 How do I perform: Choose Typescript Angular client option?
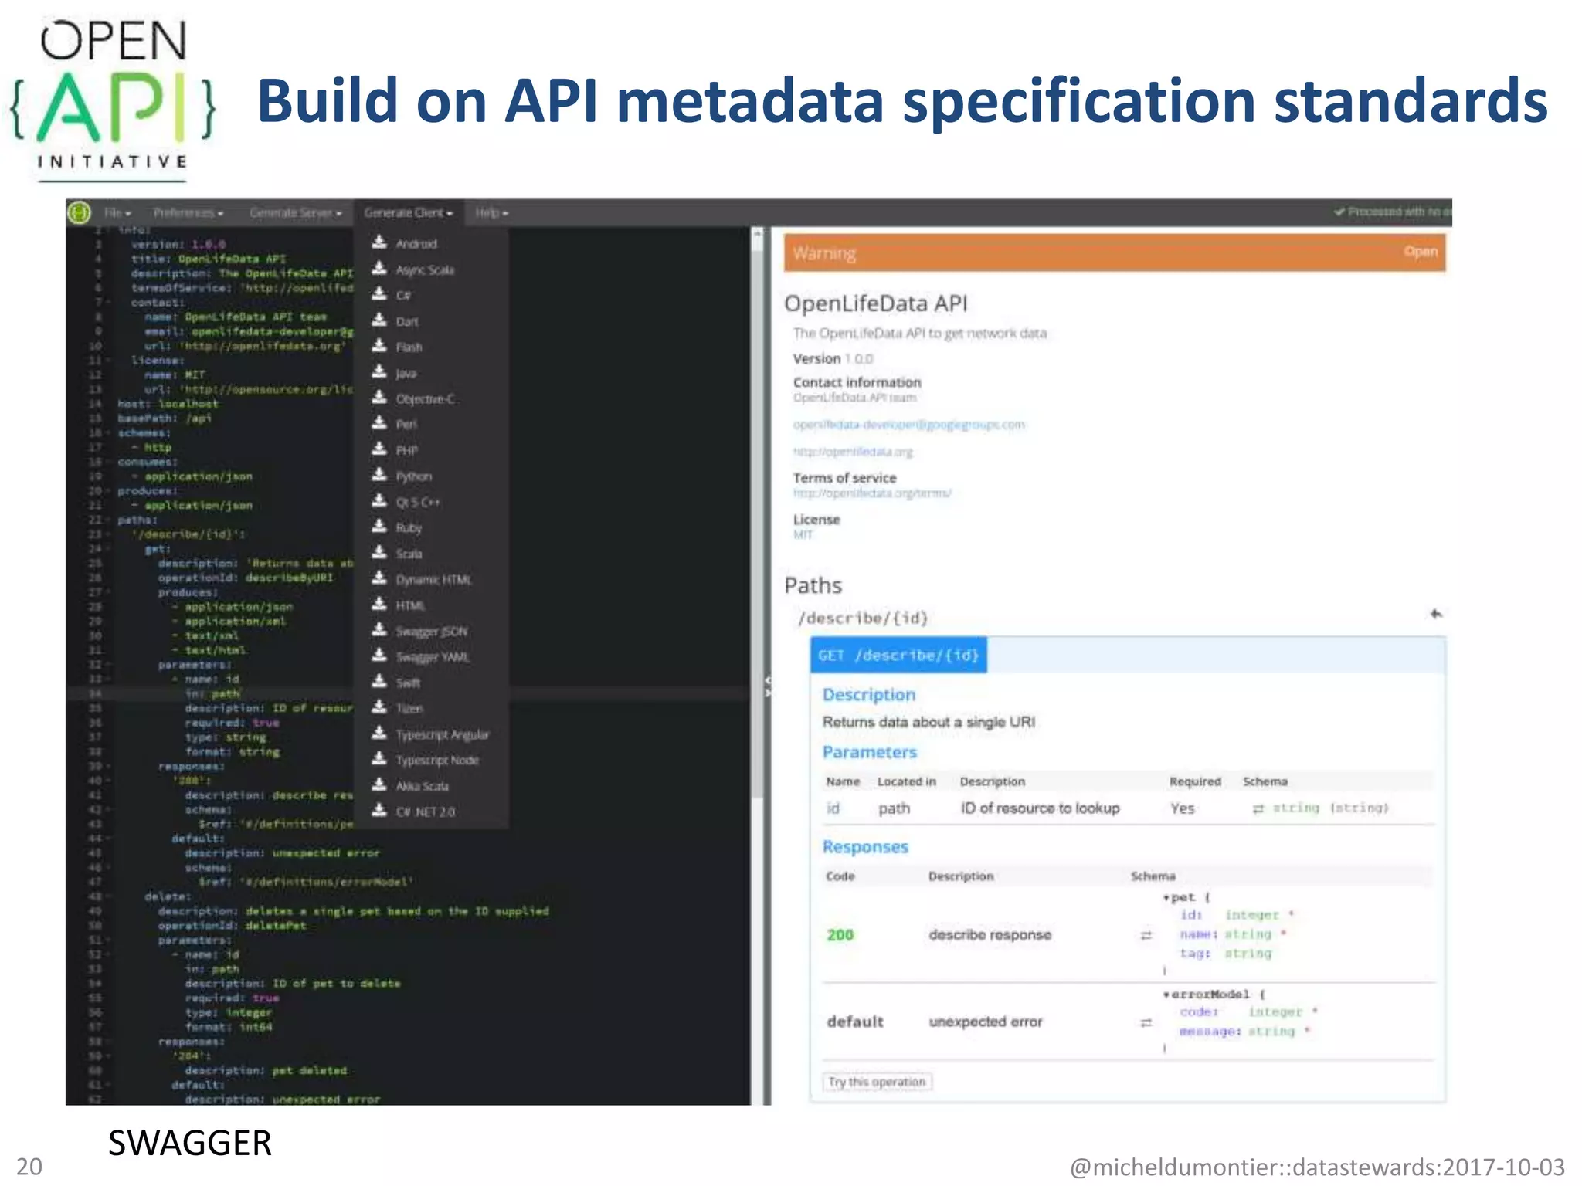(x=442, y=735)
